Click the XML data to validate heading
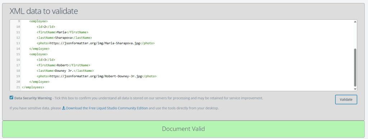 [x=43, y=11]
